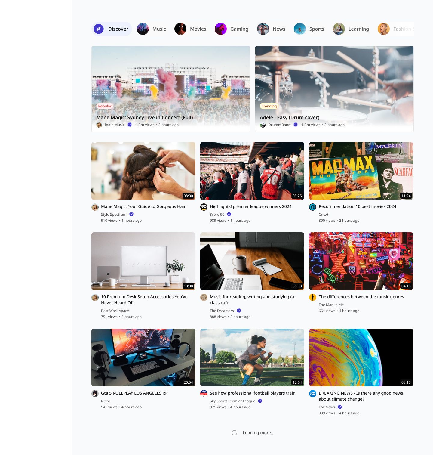This screenshot has width=433, height=455.
Task: Visit the Style Spectrum channel name
Action: pyautogui.click(x=114, y=214)
